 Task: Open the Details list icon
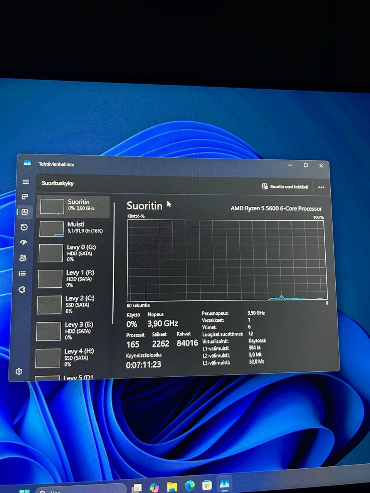click(x=22, y=273)
